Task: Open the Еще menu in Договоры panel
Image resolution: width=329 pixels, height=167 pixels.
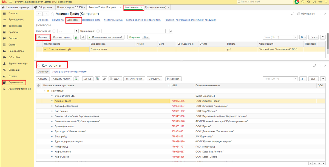Action: [313, 37]
